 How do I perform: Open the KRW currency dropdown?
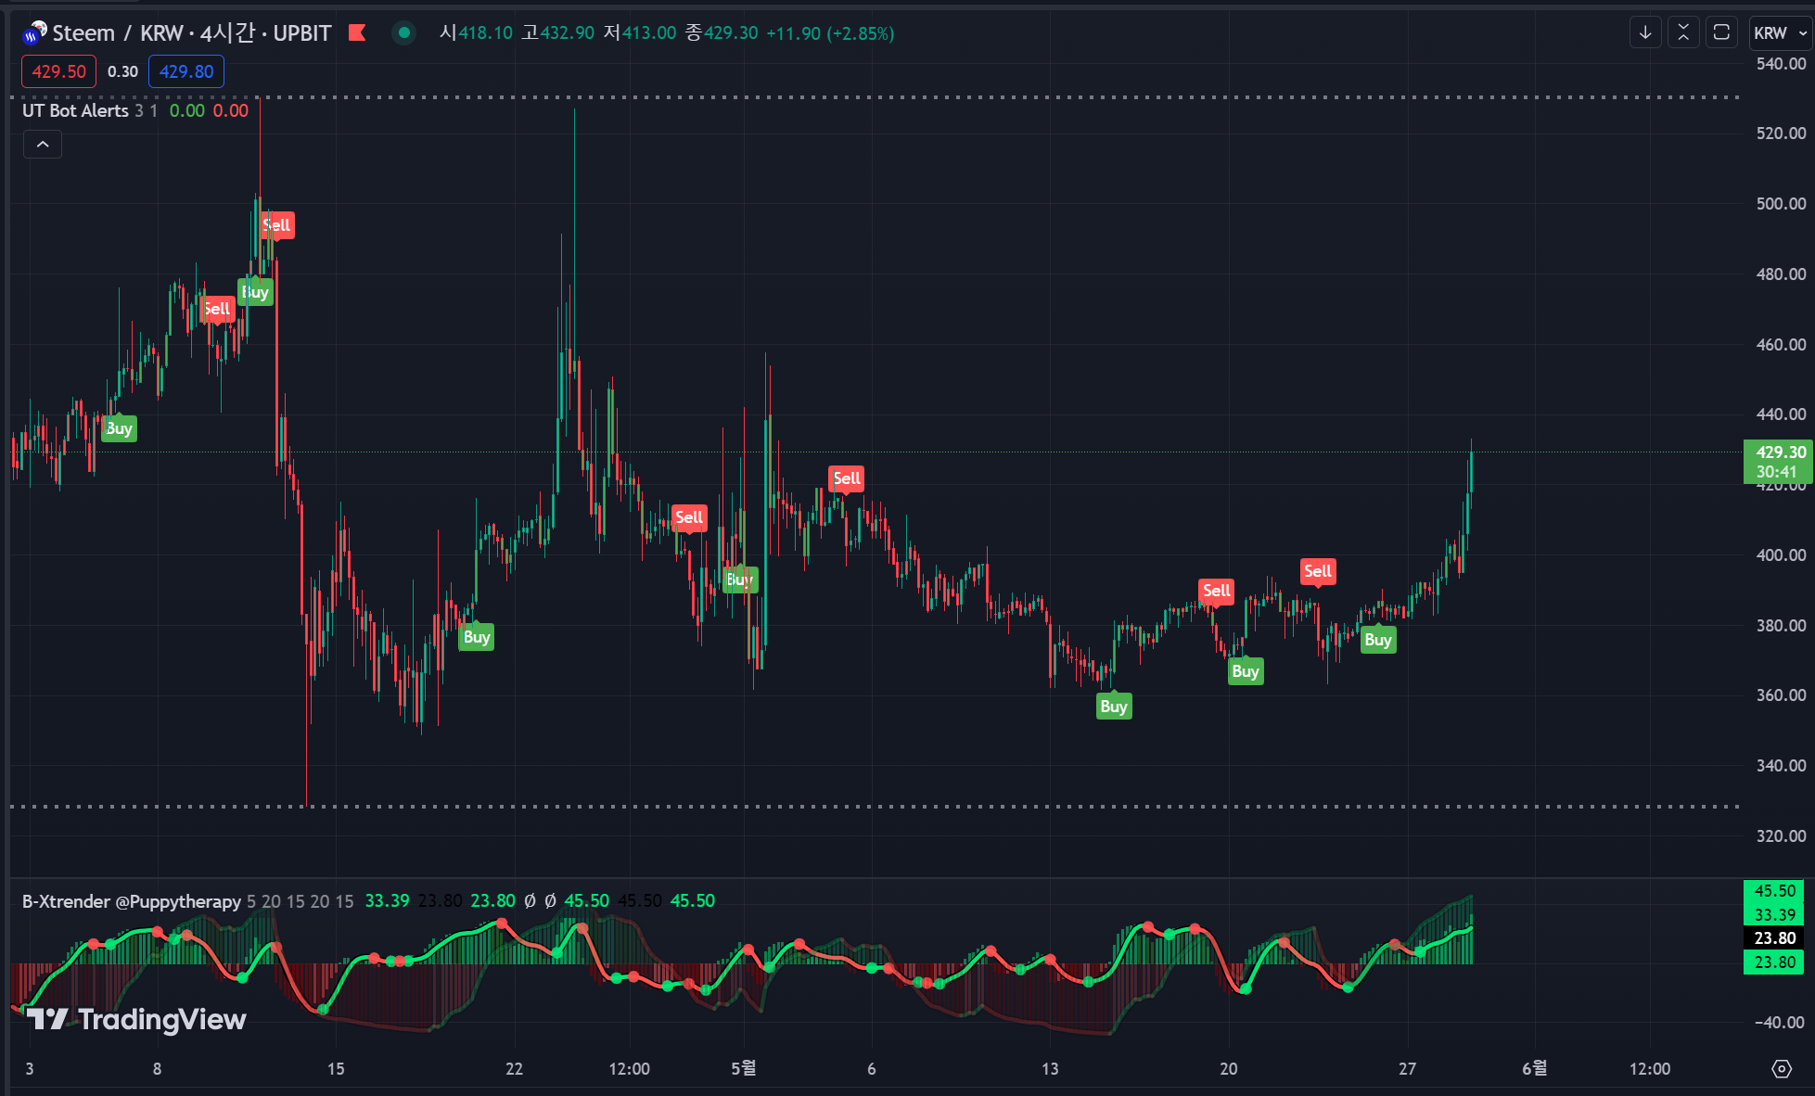pyautogui.click(x=1780, y=32)
